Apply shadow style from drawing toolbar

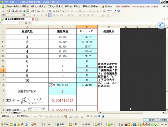(x=99, y=116)
